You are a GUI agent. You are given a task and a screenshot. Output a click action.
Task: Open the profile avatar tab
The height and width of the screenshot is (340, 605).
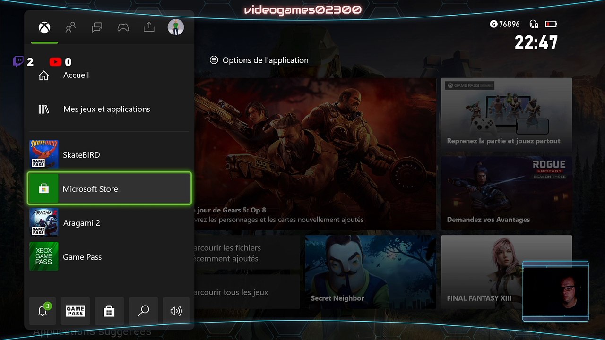coord(176,27)
